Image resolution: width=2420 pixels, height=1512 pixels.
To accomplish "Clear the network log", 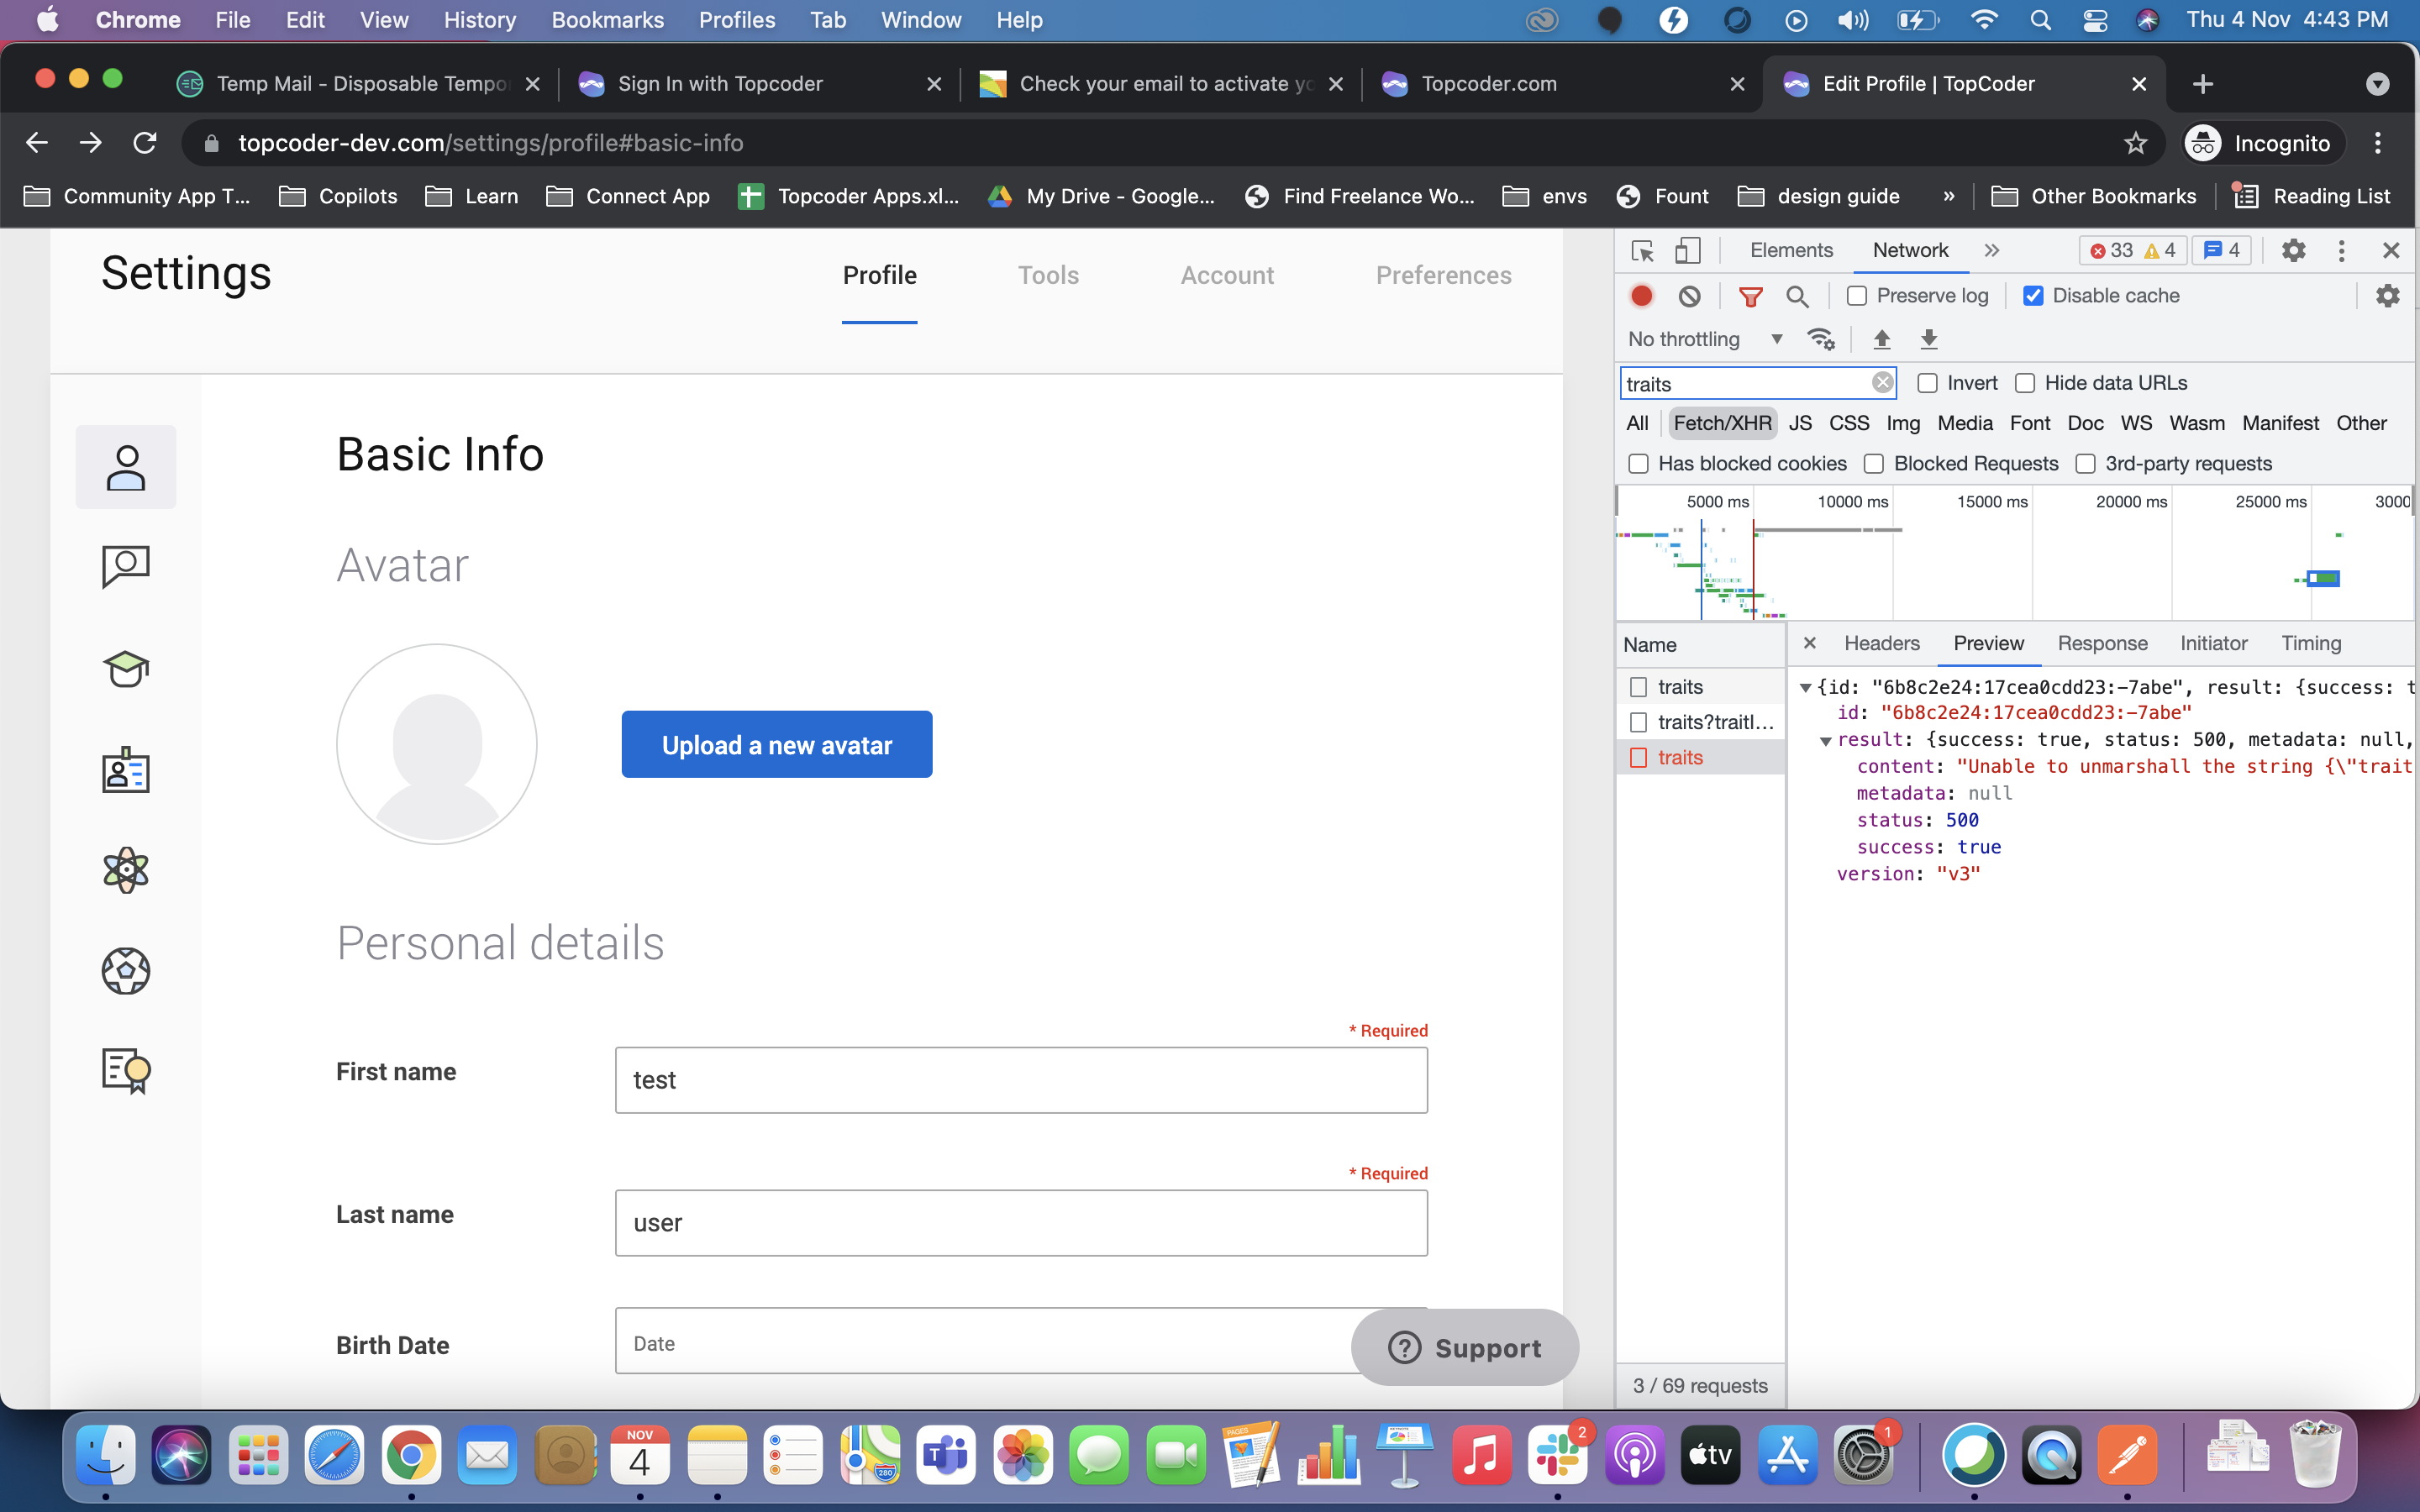I will click(x=1690, y=296).
